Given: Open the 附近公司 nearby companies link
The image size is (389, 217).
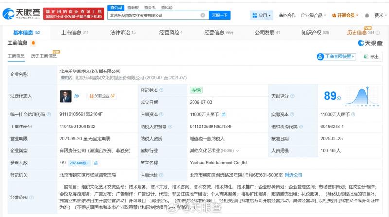Looking at the screenshot, I should point(294,175).
